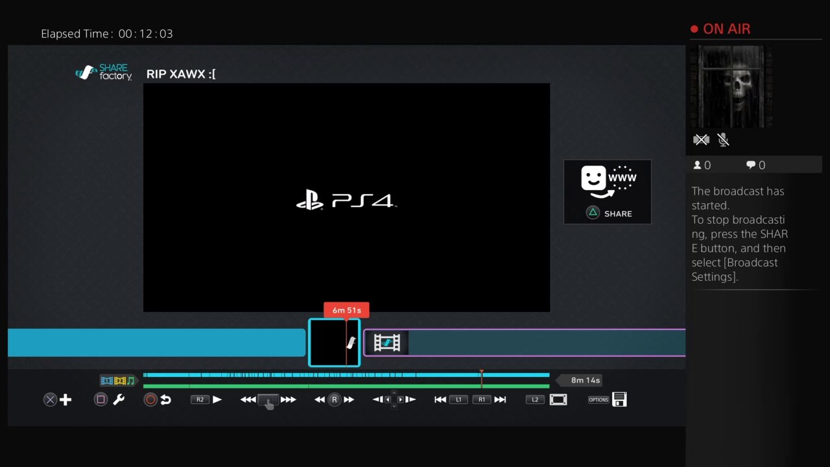The image size is (830, 467).
Task: Select the purple-outlined clip with film icon
Action: 525,342
